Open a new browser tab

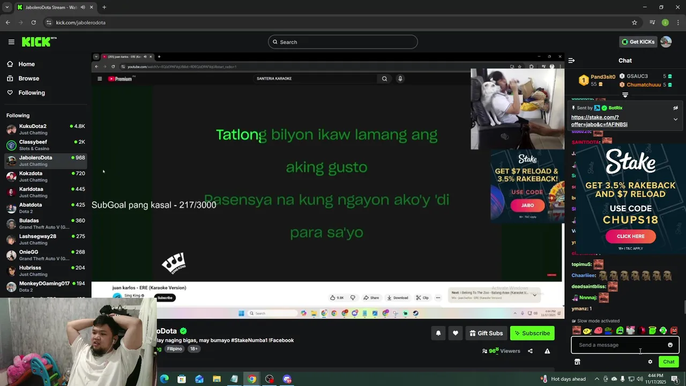tap(104, 8)
